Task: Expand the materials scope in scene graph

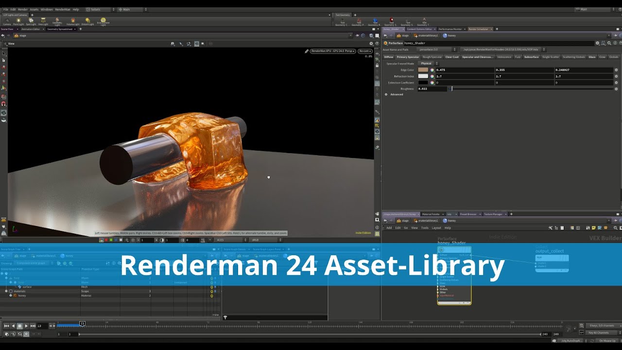Action: [x=6, y=291]
